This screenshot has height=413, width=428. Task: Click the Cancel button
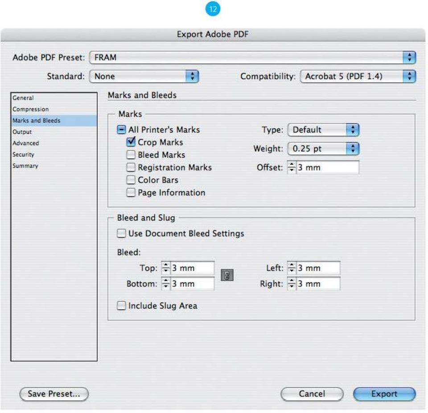click(312, 394)
